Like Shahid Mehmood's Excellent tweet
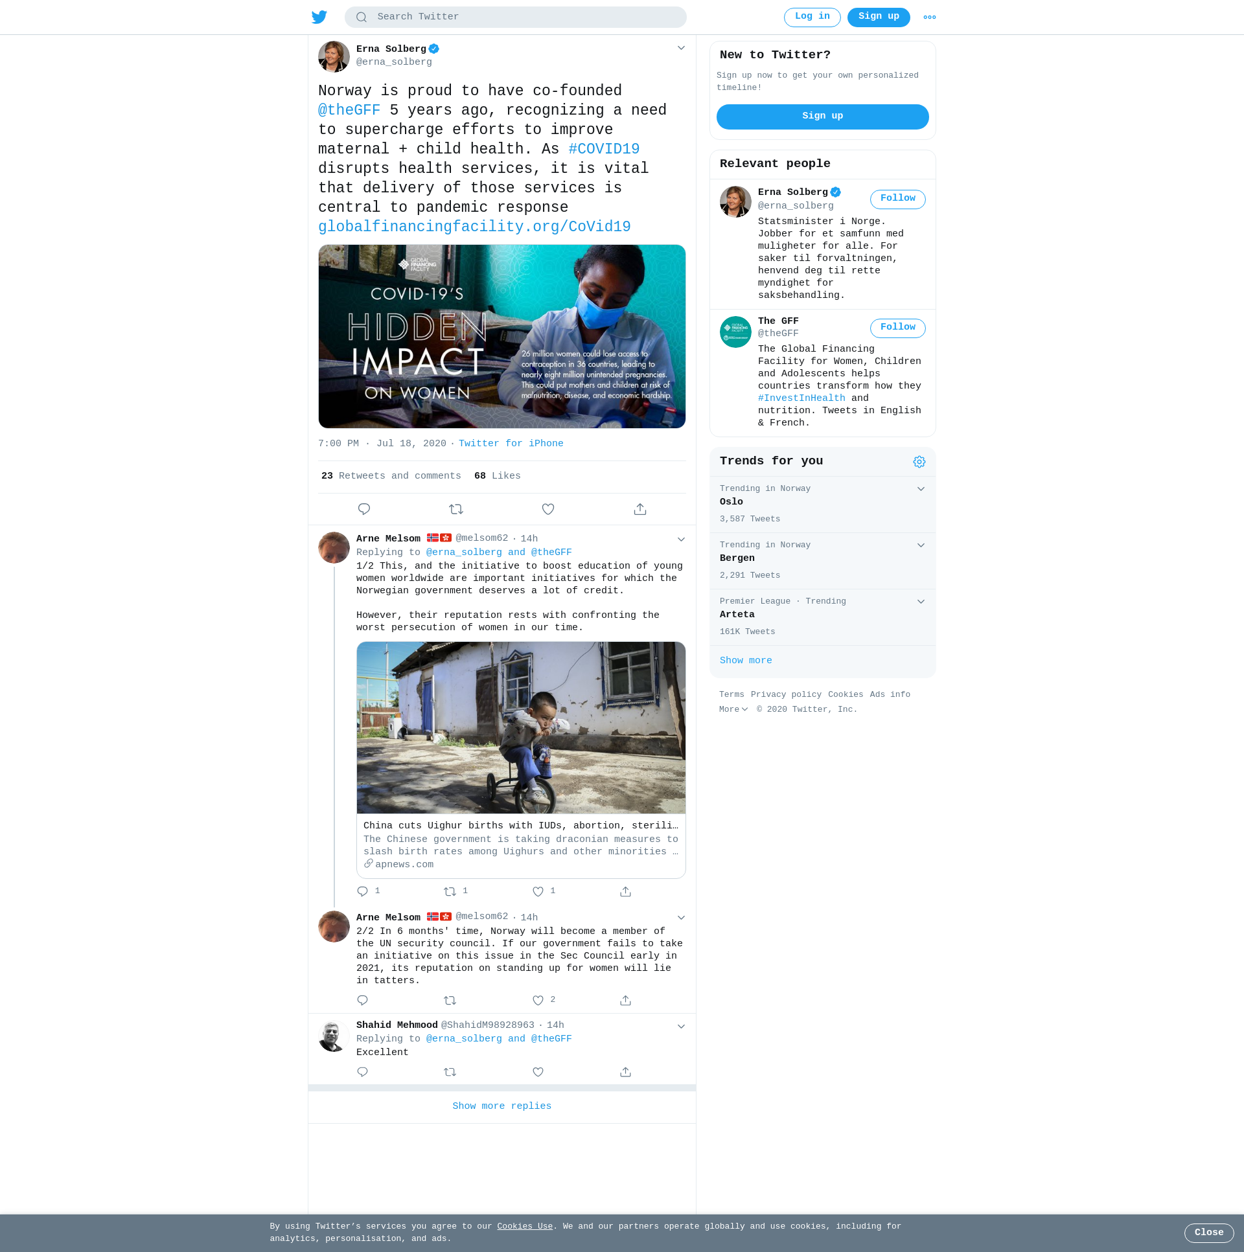1244x1252 pixels. click(538, 1072)
